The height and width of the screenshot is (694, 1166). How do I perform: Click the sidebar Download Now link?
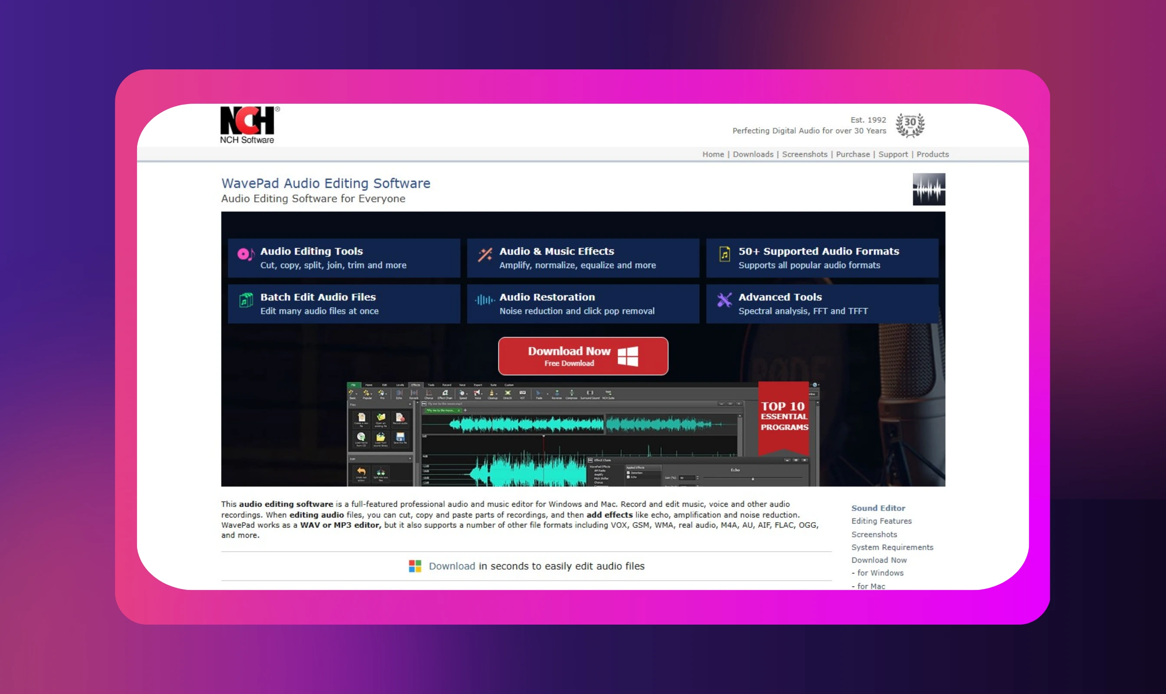click(x=879, y=560)
